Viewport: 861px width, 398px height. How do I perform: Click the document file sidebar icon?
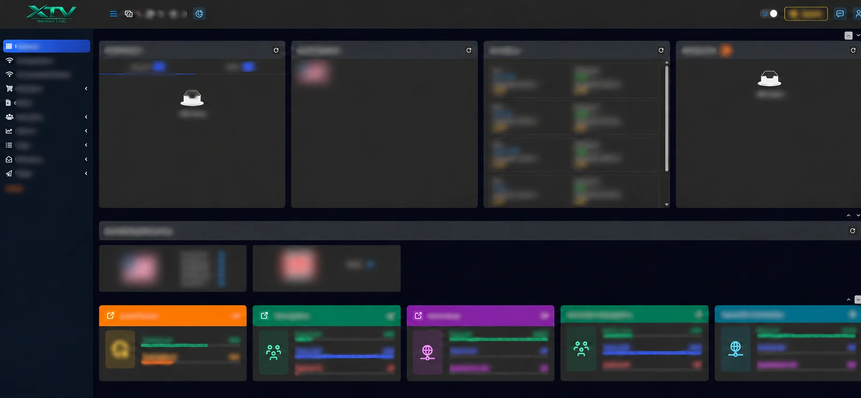click(8, 103)
